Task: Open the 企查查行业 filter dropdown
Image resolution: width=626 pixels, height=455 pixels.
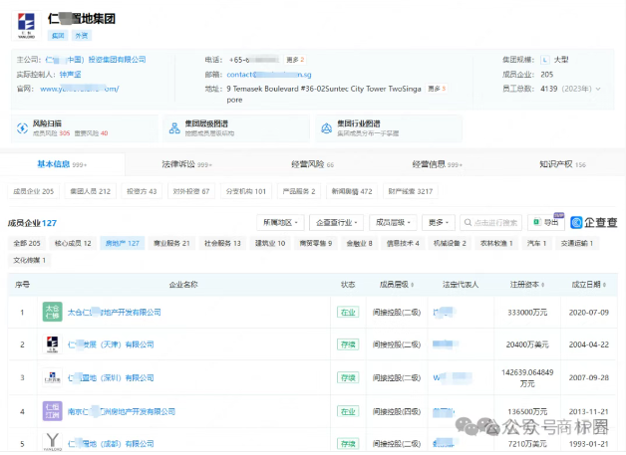Action: pyautogui.click(x=335, y=222)
